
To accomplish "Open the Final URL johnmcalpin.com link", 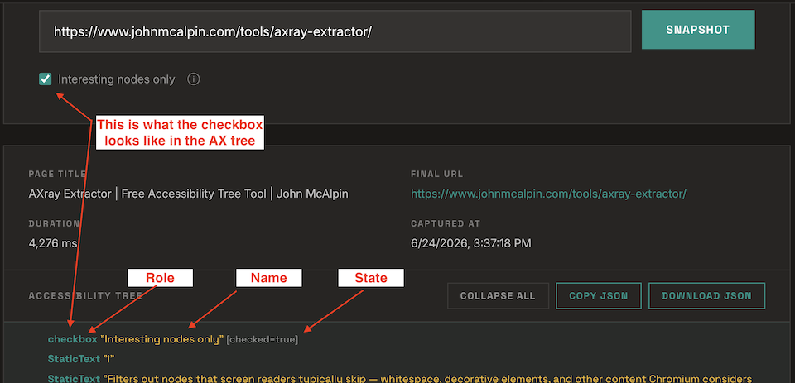I will pyautogui.click(x=548, y=194).
